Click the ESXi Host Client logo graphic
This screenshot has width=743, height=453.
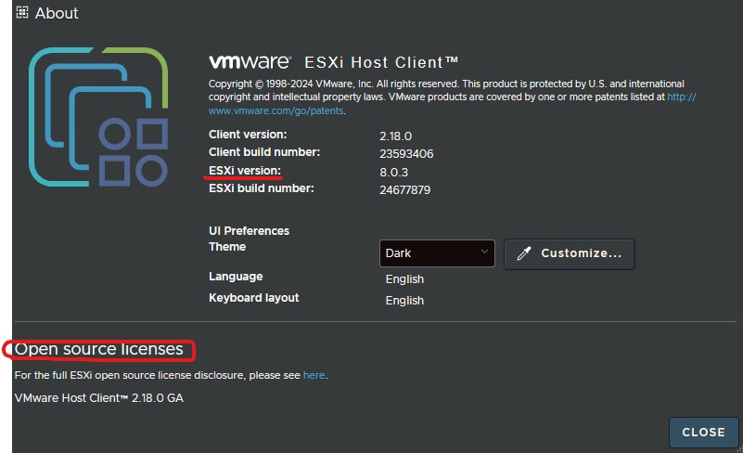[98, 117]
